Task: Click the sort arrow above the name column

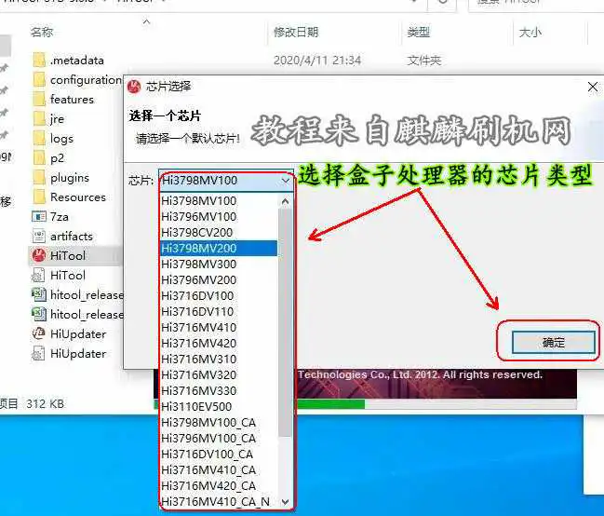Action: [146, 21]
